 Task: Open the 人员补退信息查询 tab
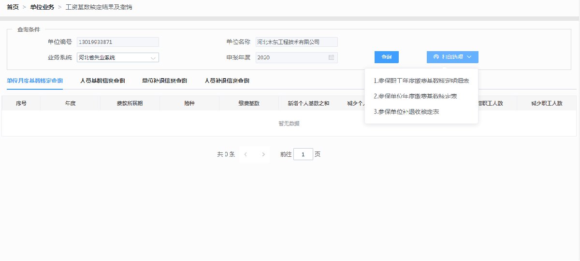[x=227, y=81]
